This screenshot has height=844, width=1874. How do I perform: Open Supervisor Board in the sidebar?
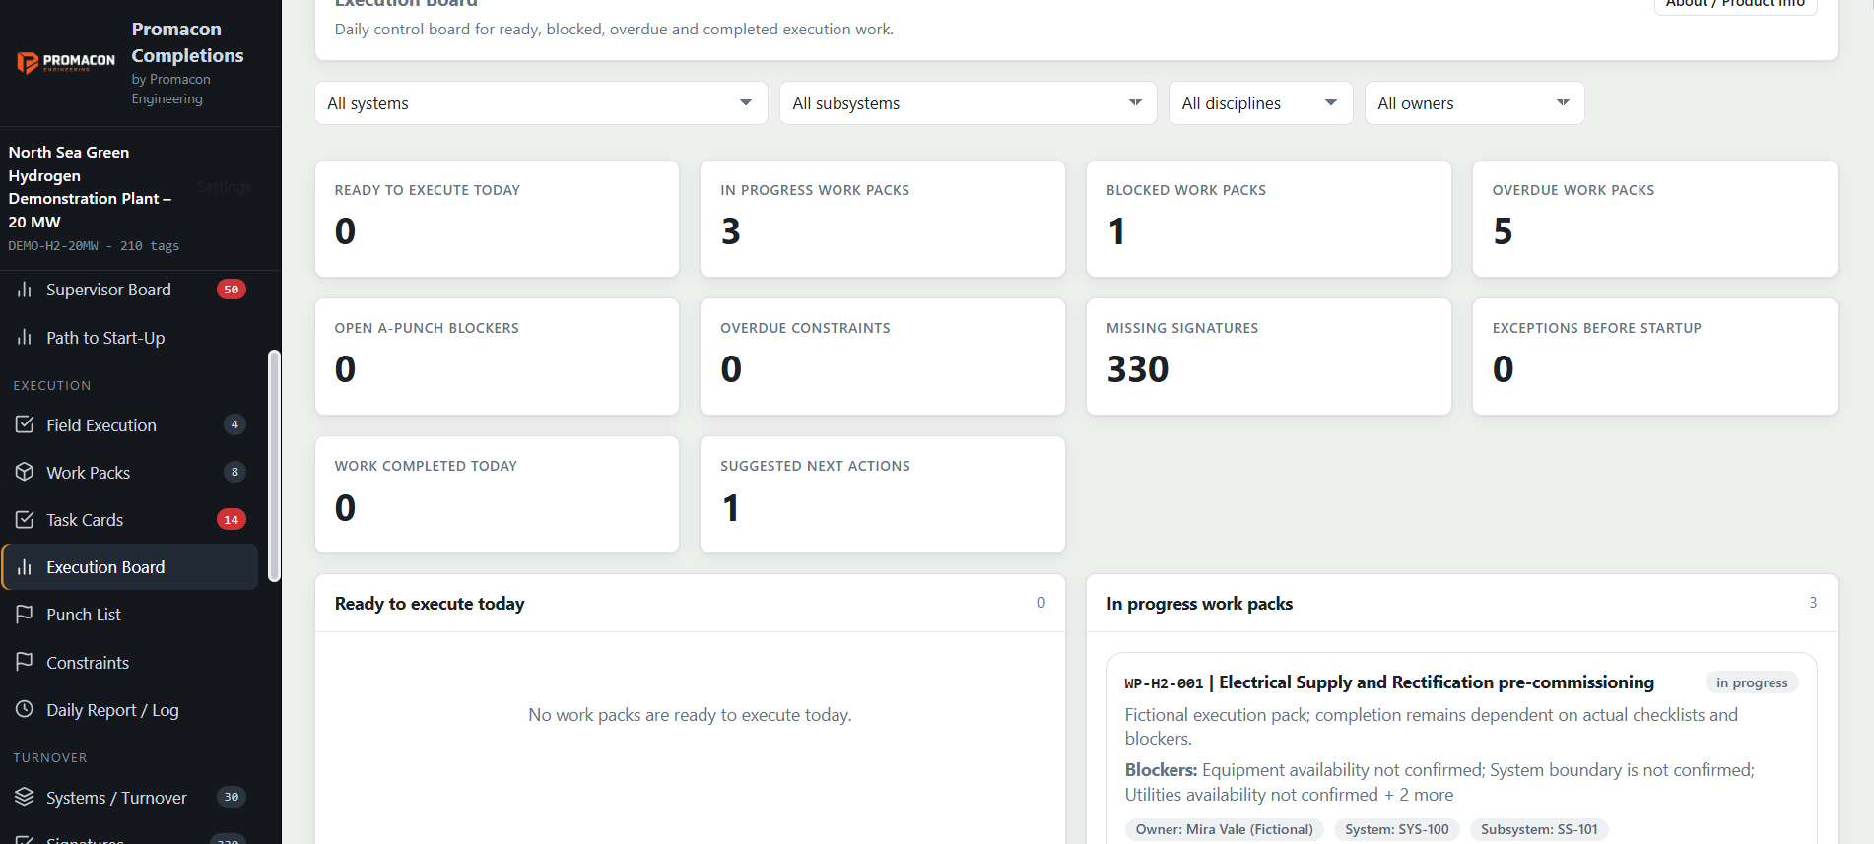(130, 290)
